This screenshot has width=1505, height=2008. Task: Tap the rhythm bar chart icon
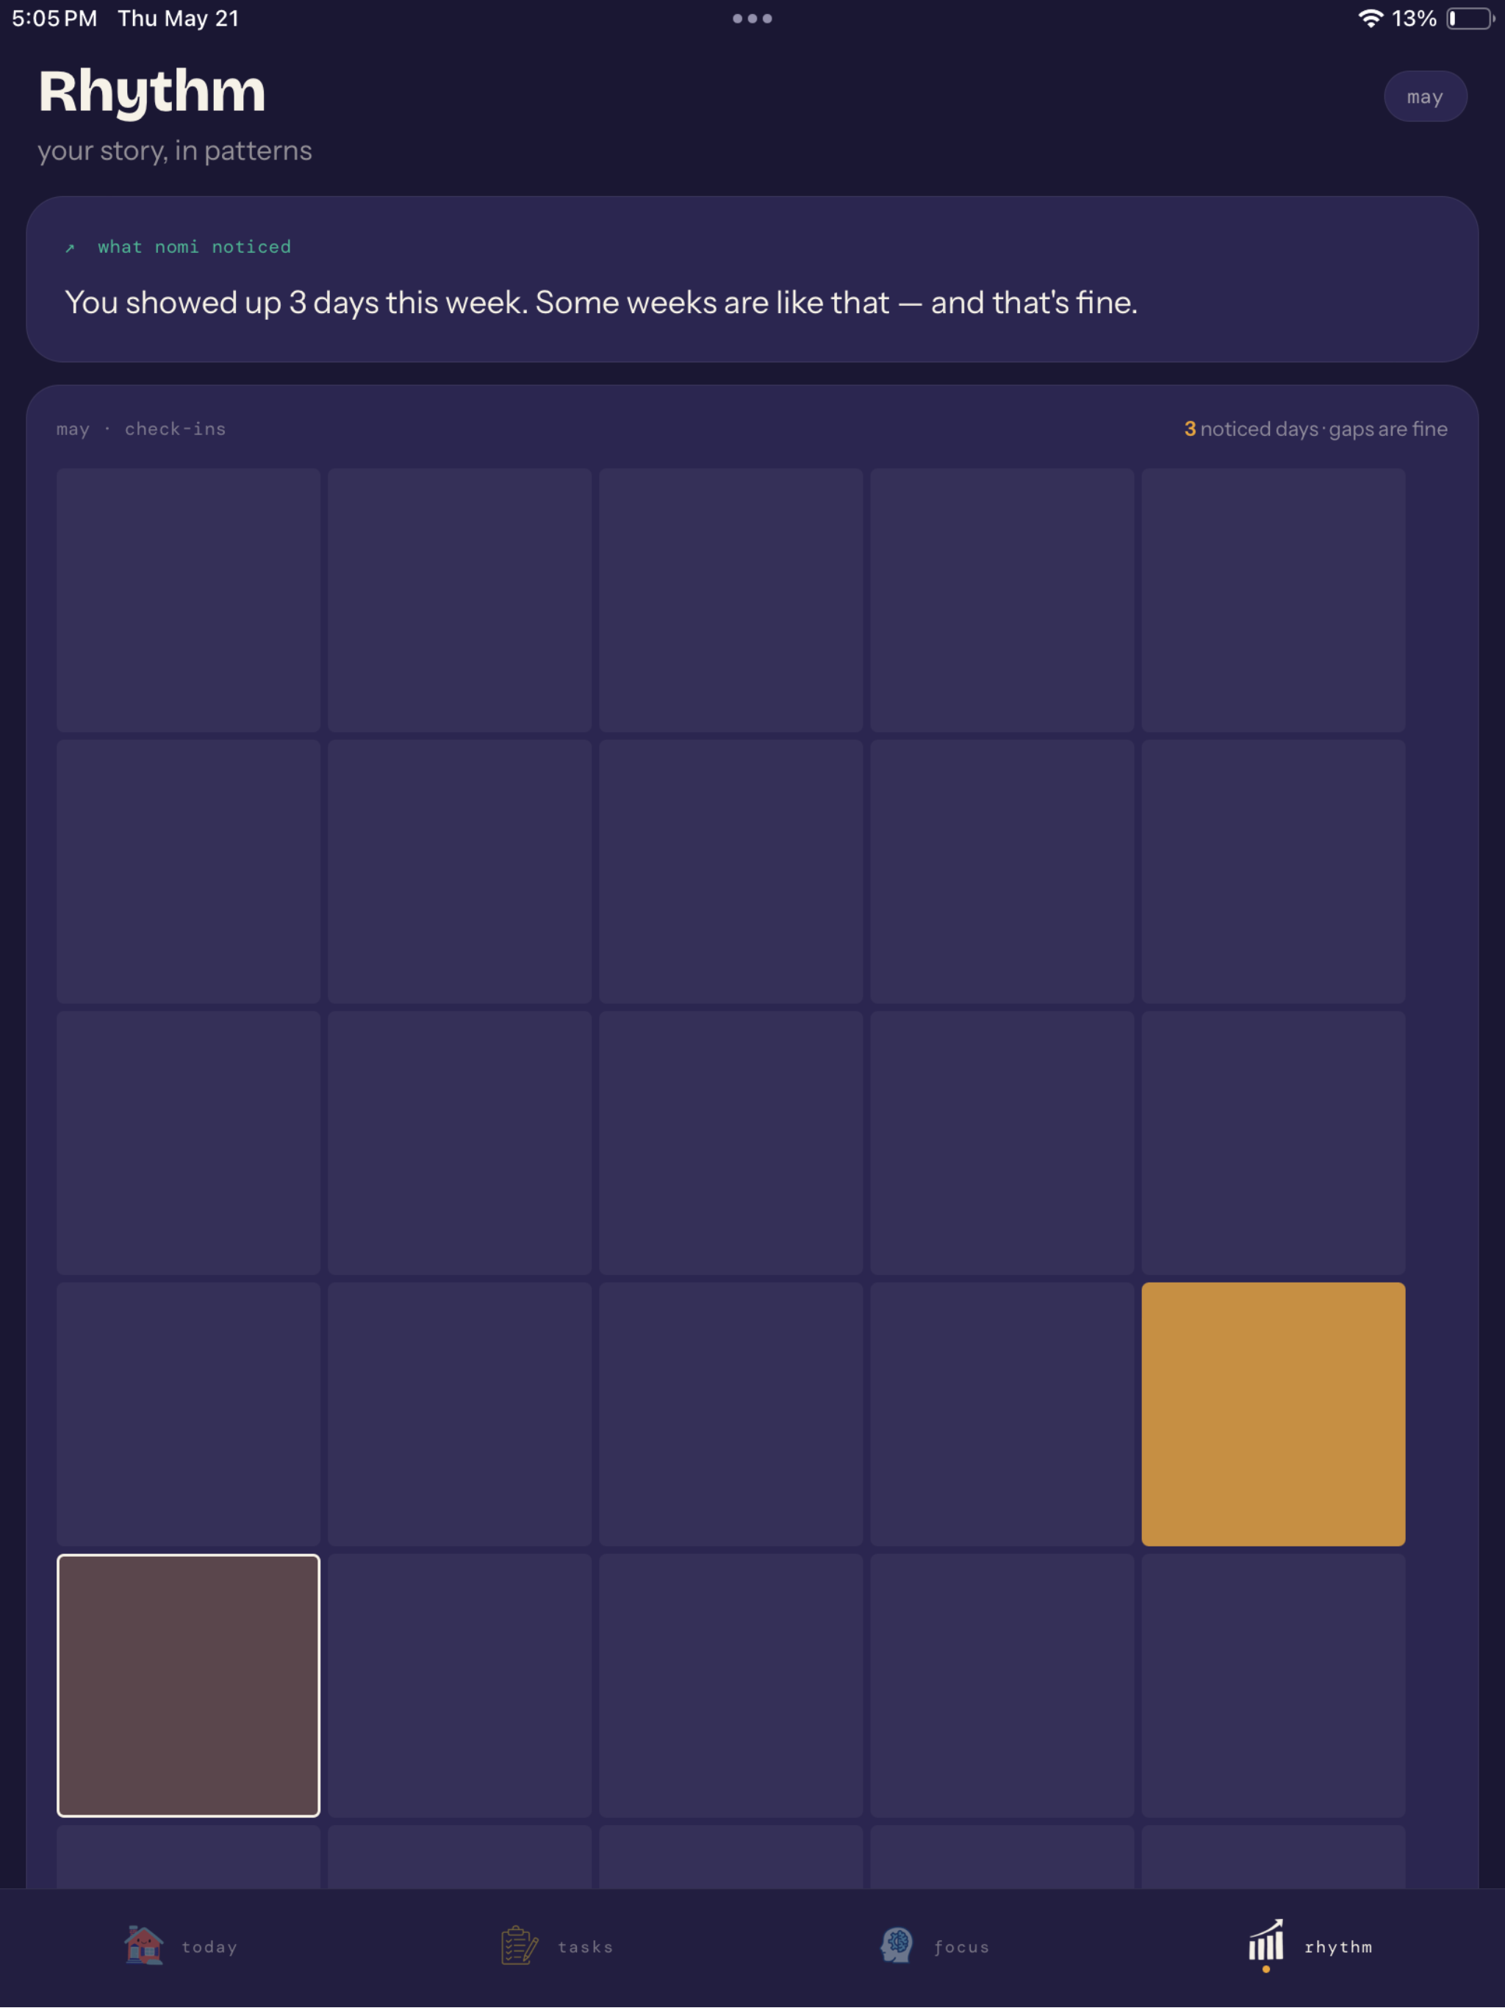pyautogui.click(x=1265, y=1942)
